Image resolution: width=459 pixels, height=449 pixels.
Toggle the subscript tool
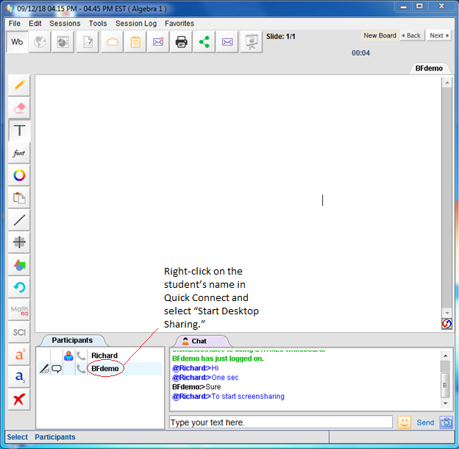click(19, 377)
